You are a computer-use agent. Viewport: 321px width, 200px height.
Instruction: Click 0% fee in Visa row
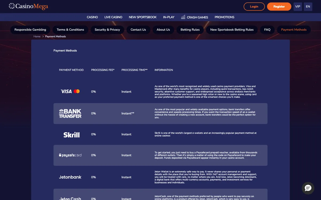pos(93,92)
